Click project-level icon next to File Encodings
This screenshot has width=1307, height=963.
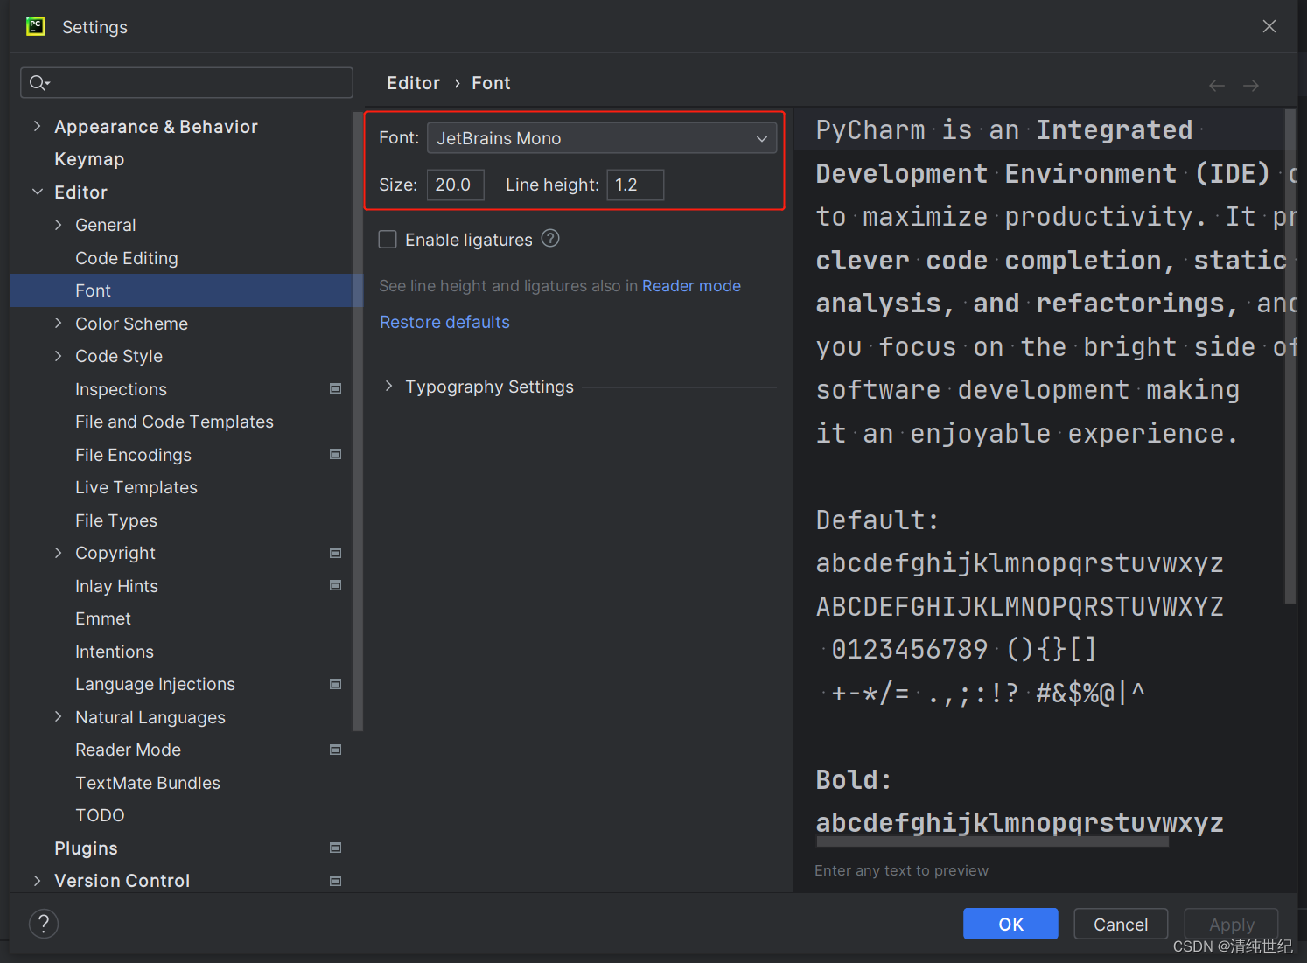(x=335, y=454)
